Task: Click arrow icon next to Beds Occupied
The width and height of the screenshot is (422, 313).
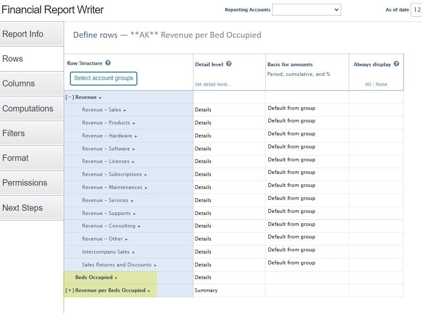Action: [x=116, y=278]
